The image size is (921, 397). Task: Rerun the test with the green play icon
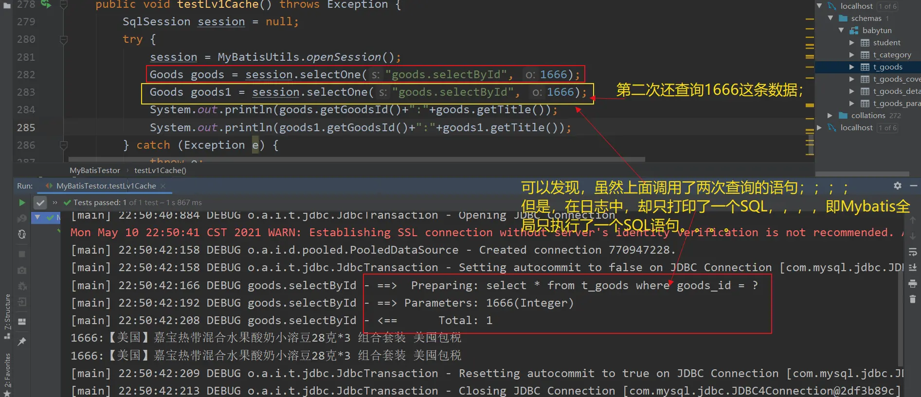pyautogui.click(x=22, y=203)
